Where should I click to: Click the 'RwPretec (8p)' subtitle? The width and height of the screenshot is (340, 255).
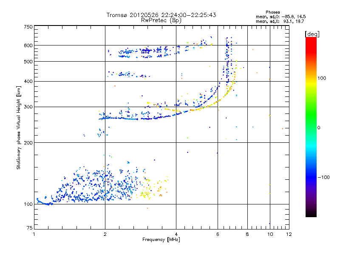coord(161,20)
